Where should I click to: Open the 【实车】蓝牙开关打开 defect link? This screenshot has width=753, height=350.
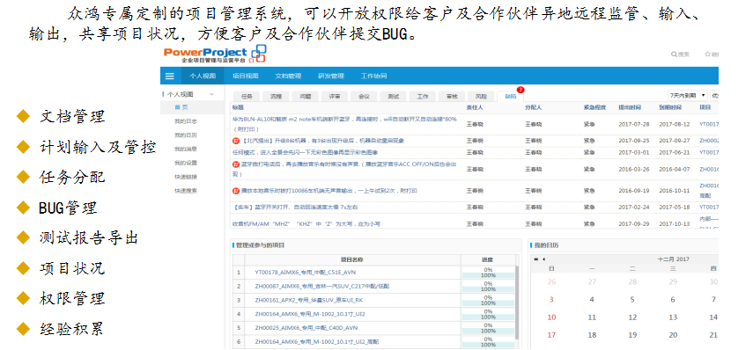[x=295, y=208]
